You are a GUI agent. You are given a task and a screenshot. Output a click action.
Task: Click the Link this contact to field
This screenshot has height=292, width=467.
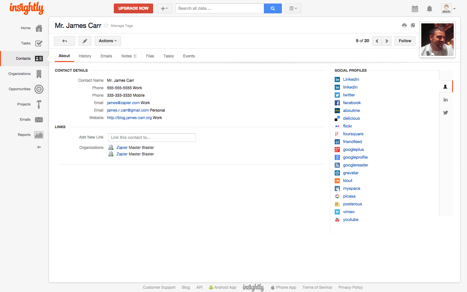[x=152, y=138]
